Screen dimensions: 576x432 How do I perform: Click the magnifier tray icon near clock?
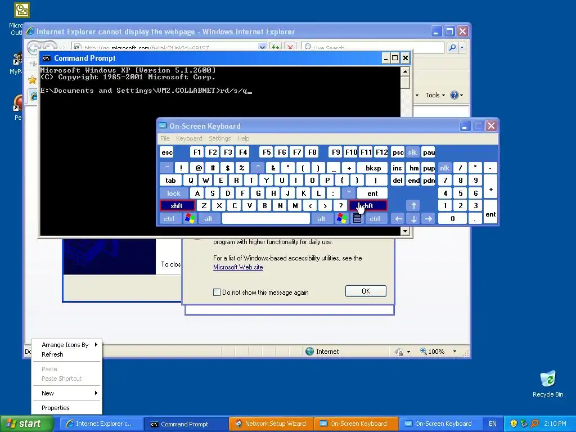[534, 424]
